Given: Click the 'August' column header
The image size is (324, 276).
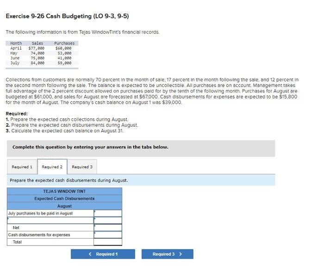Looking at the screenshot, I should pos(64,206).
